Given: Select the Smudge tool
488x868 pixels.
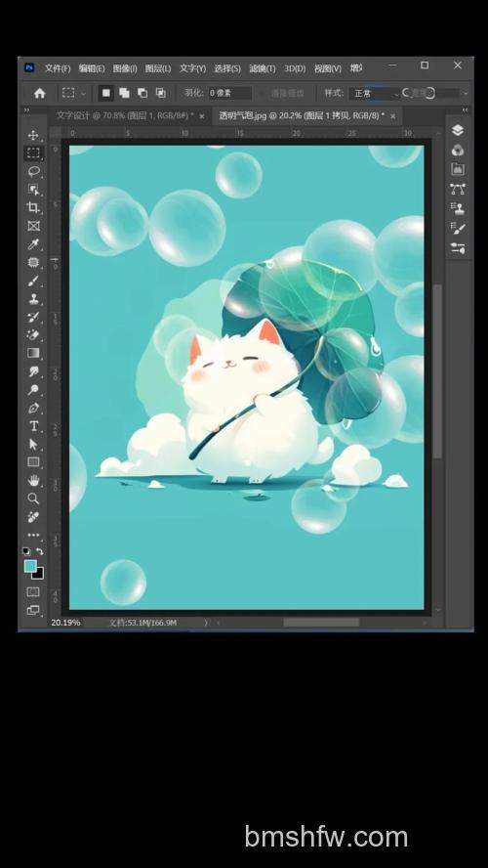Looking at the screenshot, I should pyautogui.click(x=34, y=371).
